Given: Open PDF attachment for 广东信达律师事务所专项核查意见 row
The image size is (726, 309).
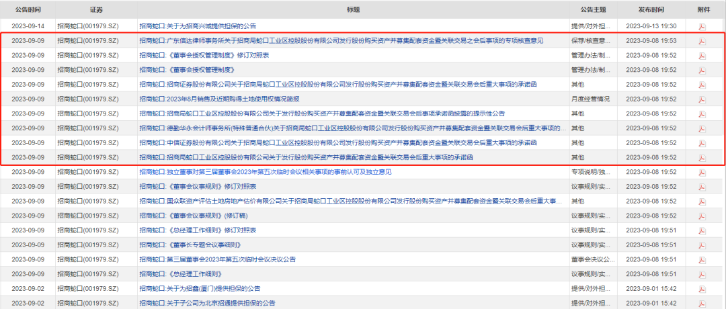Looking at the screenshot, I should [x=702, y=41].
